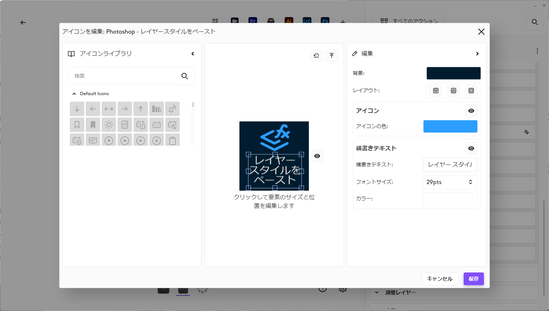The height and width of the screenshot is (311, 549).
Task: Click the 検索 search field in the icon library
Action: (x=125, y=76)
